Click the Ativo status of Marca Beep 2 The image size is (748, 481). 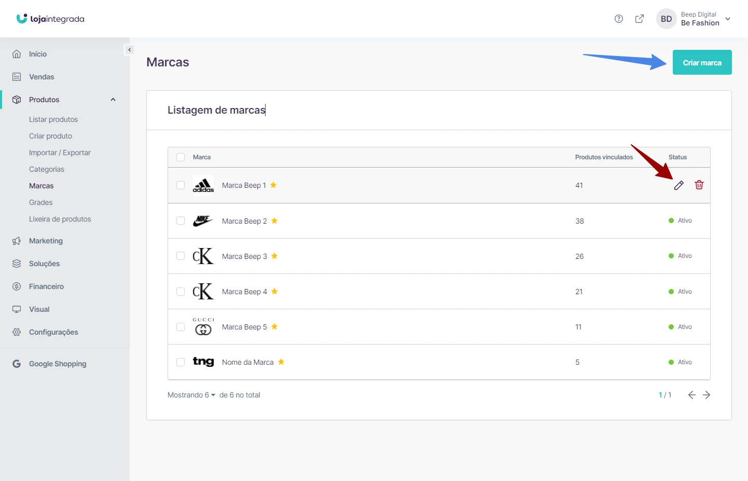tap(681, 221)
